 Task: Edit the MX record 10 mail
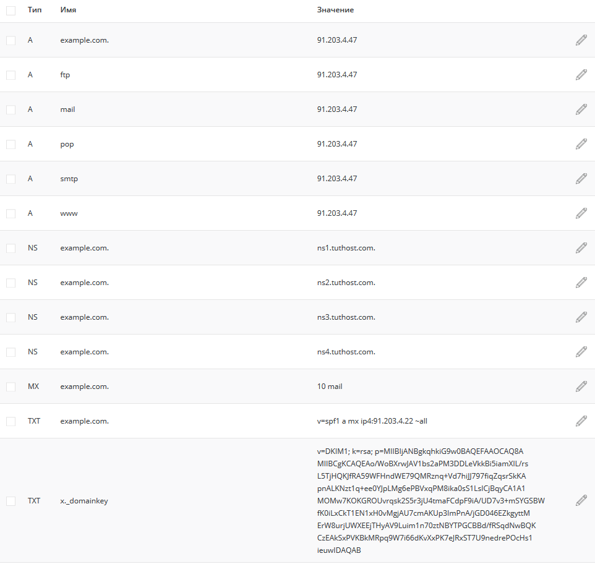click(581, 387)
